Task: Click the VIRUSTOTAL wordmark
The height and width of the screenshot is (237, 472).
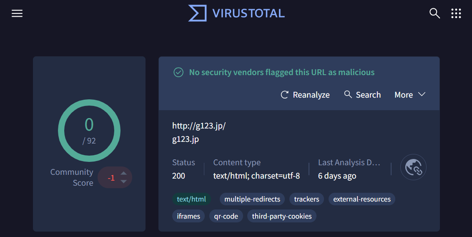Action: pos(249,13)
